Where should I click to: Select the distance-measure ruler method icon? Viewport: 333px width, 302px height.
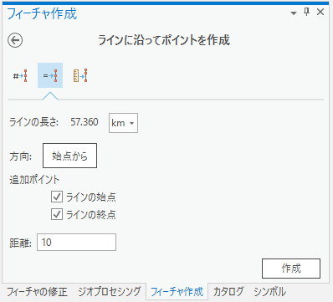click(80, 75)
